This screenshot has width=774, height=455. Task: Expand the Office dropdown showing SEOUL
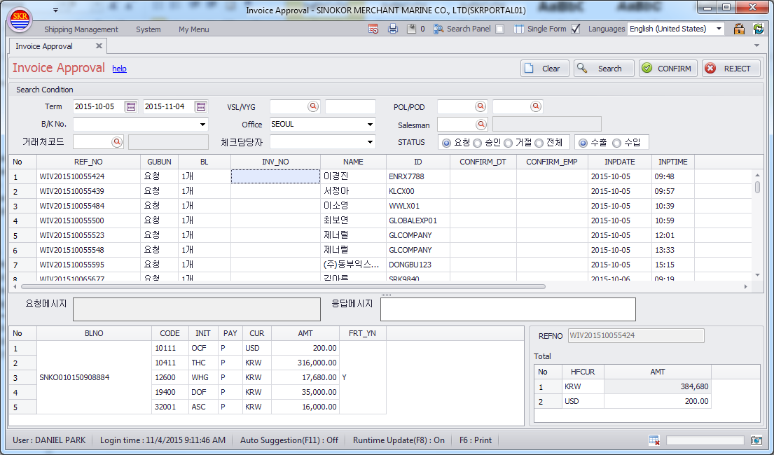371,125
